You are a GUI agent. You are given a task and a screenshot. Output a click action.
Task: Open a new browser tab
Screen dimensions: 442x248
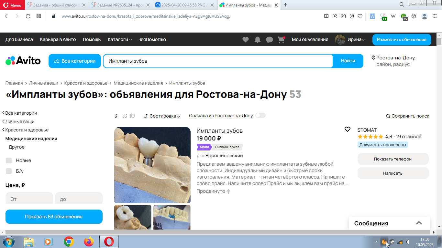(x=286, y=5)
